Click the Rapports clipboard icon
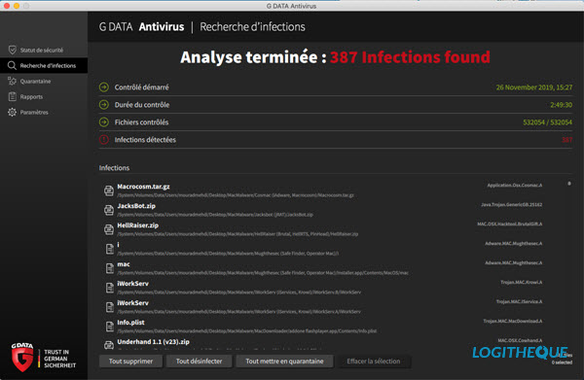Screen dimensions: 584x380 13,96
